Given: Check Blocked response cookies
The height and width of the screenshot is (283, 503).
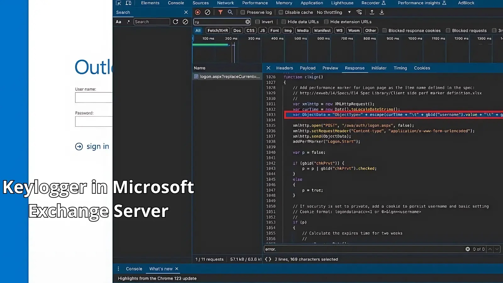Looking at the screenshot, I should [384, 31].
